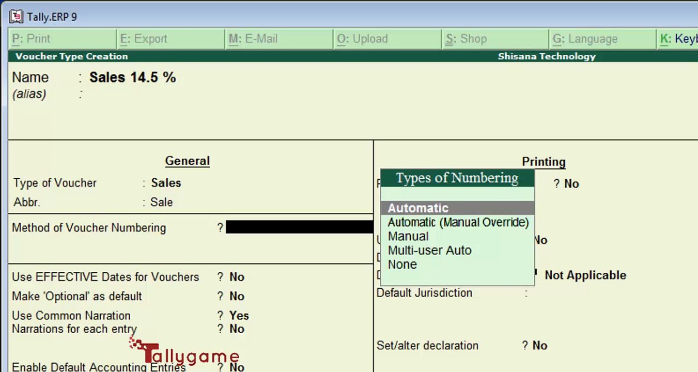Click the General section heading
The image size is (698, 372).
(187, 161)
